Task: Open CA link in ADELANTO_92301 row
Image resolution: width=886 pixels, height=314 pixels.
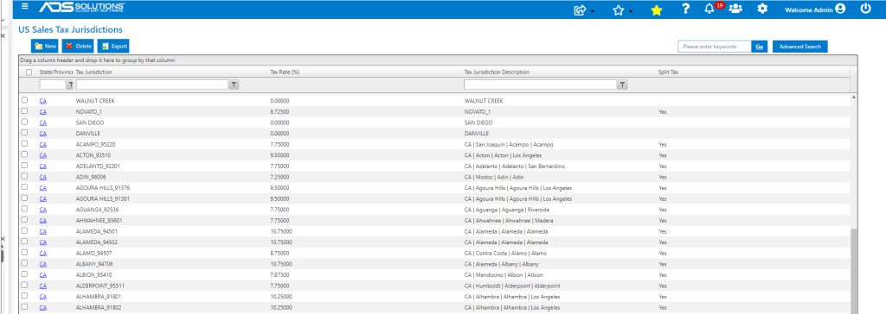Action: click(x=43, y=166)
